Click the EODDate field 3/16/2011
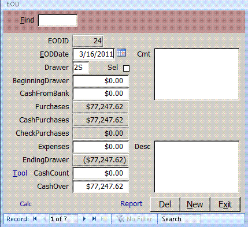The image size is (248, 227). pyautogui.click(x=94, y=54)
